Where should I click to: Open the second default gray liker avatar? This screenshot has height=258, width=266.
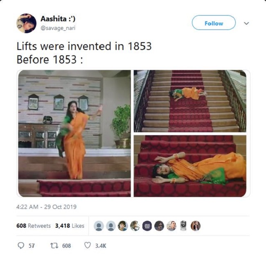pos(111,226)
